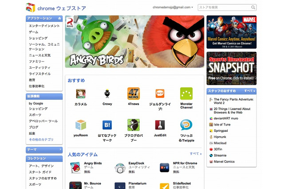Click the Sports Illustrated Snapshot banner
The height and width of the screenshot is (189, 284).
tap(232, 68)
